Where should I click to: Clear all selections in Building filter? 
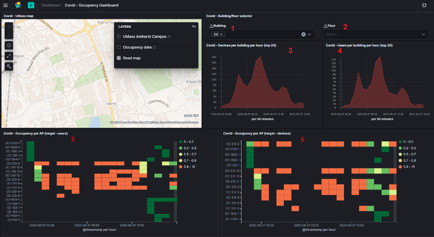tap(303, 34)
